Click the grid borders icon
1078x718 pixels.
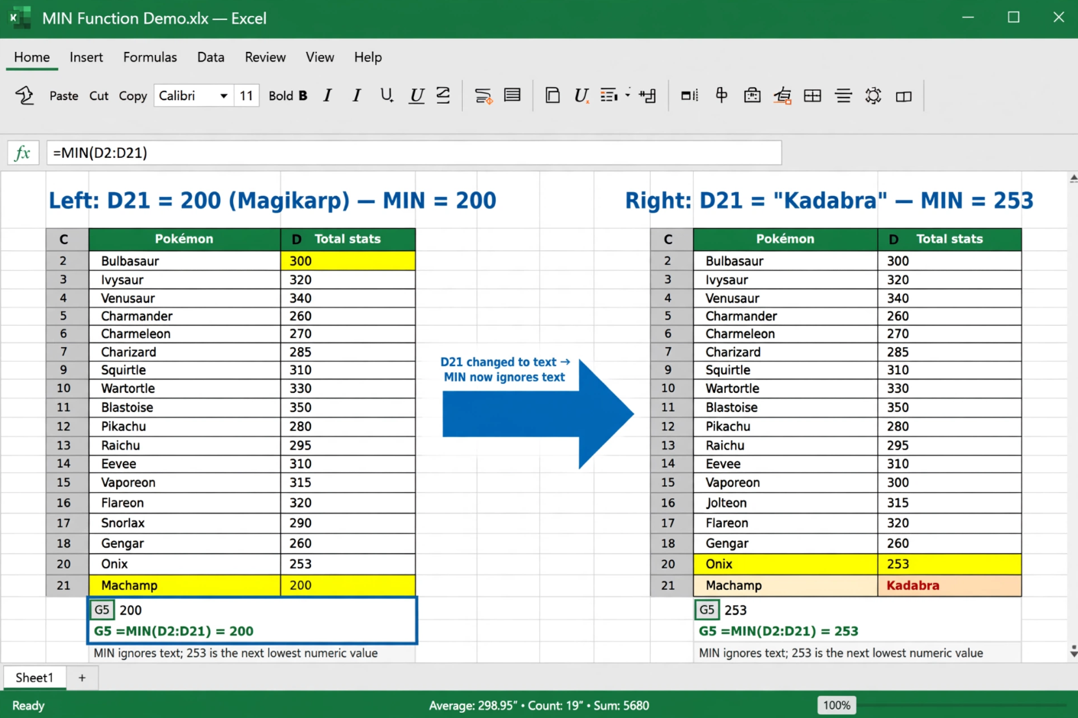(813, 95)
